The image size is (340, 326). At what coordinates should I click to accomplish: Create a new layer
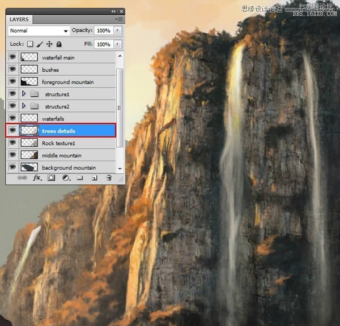tap(94, 178)
